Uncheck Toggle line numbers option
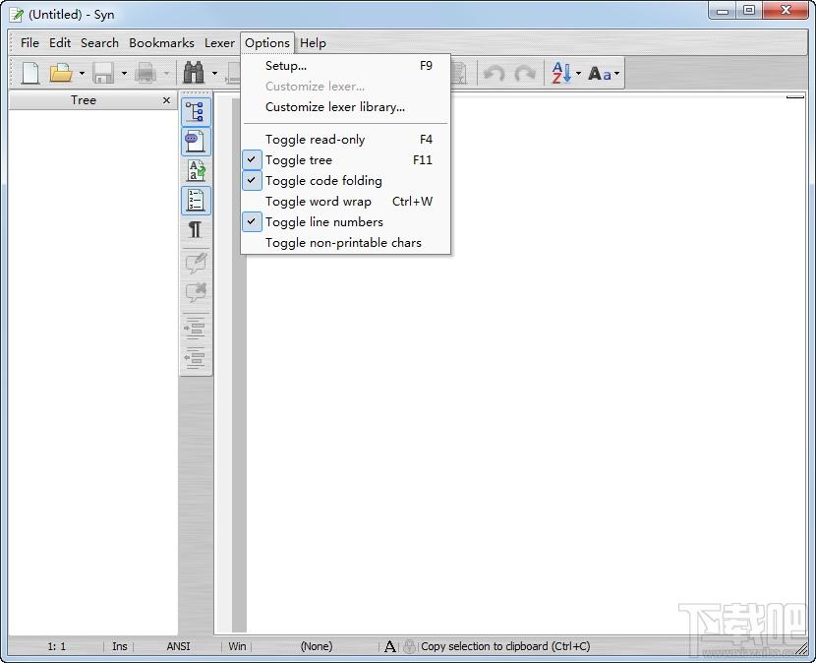 coord(323,222)
